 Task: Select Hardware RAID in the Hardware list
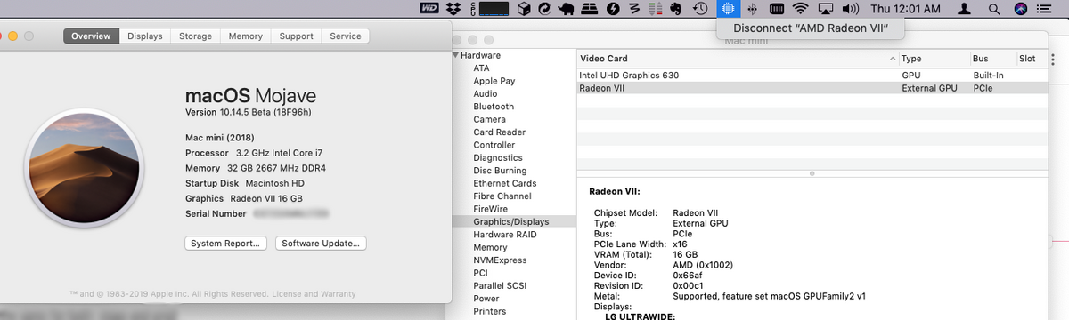pos(505,235)
